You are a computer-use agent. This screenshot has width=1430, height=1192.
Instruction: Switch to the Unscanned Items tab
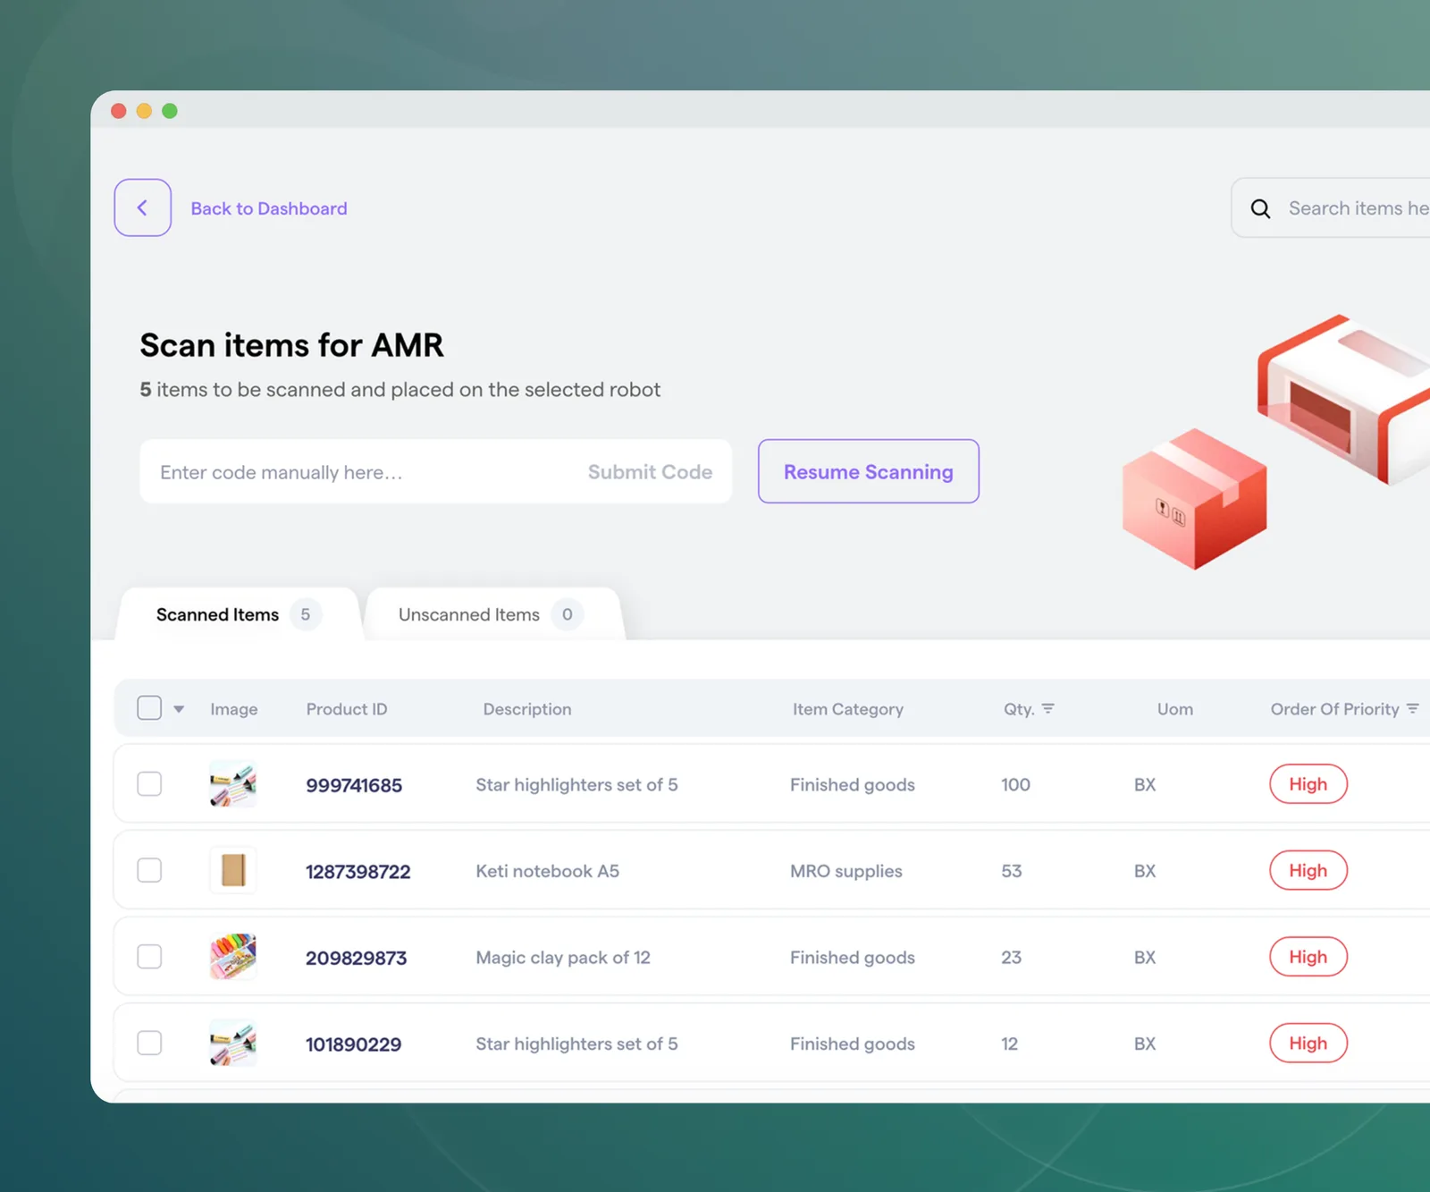[493, 614]
